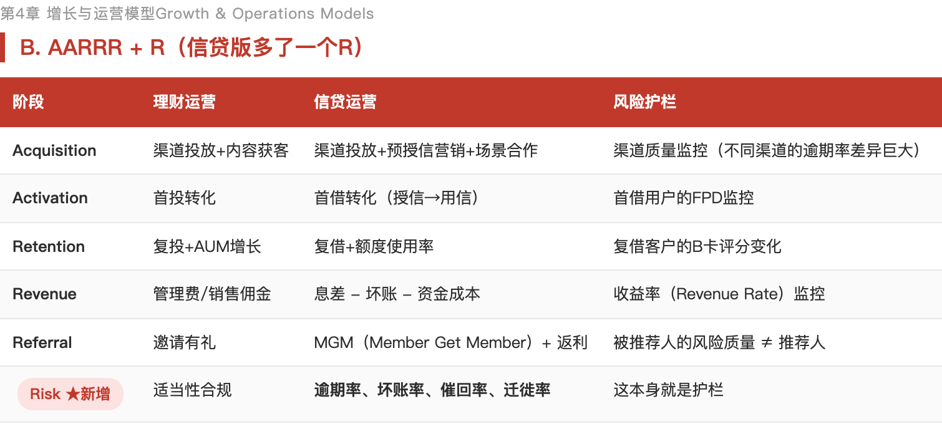Select the 这本身就是护栏 cell
This screenshot has height=424, width=942.
[668, 390]
